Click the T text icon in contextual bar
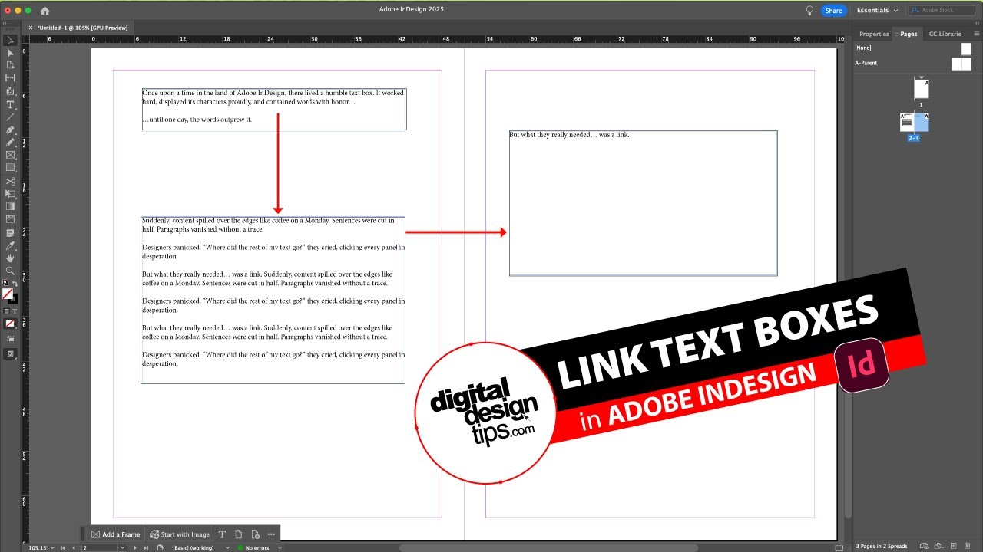983x552 pixels. pyautogui.click(x=222, y=534)
